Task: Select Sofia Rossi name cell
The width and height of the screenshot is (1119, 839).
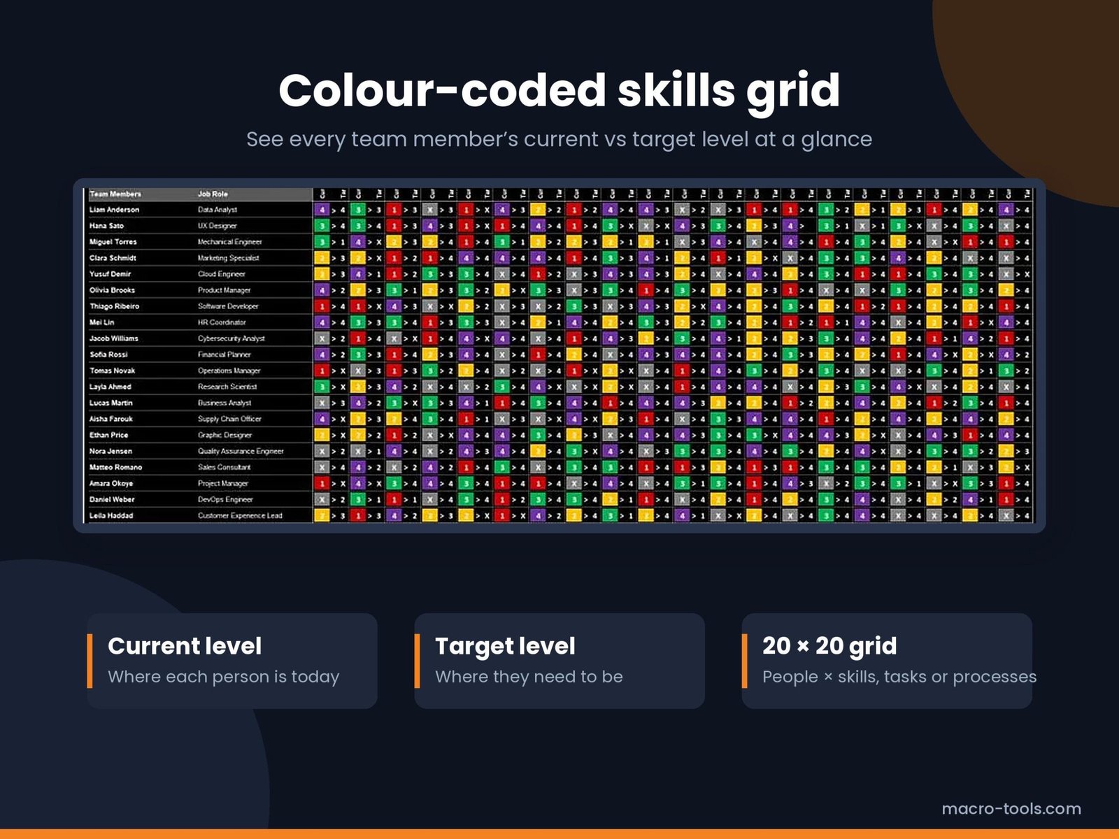Action: tap(108, 354)
